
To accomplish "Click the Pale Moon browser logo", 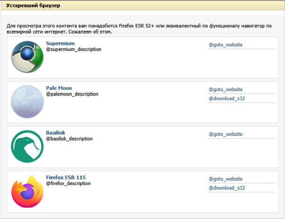I will [x=27, y=101].
